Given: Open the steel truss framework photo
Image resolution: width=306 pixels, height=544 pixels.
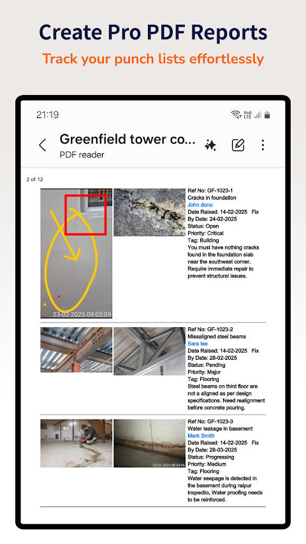Looking at the screenshot, I should (x=150, y=351).
